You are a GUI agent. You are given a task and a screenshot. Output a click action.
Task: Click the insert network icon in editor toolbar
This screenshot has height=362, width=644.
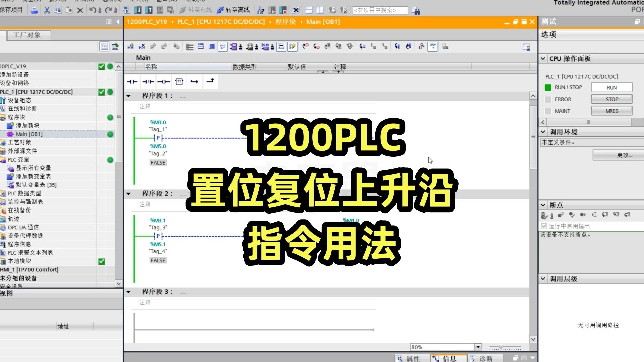131,47
